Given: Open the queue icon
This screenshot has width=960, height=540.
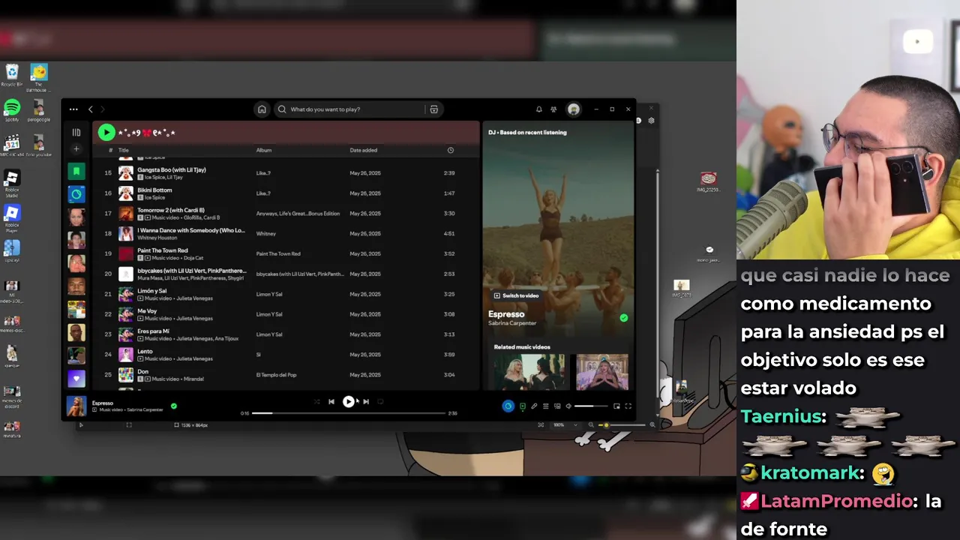Looking at the screenshot, I should pos(545,406).
